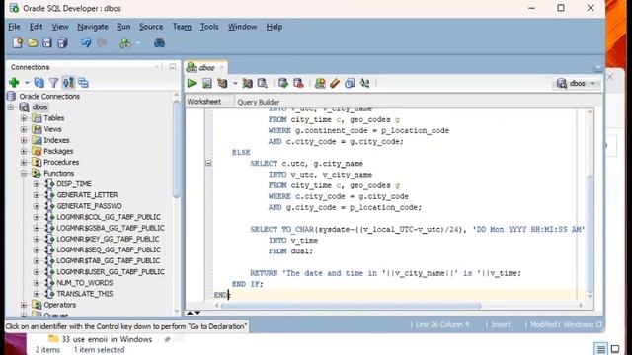The width and height of the screenshot is (632, 355).
Task: Refresh the Connections panel
Action: click(x=39, y=83)
